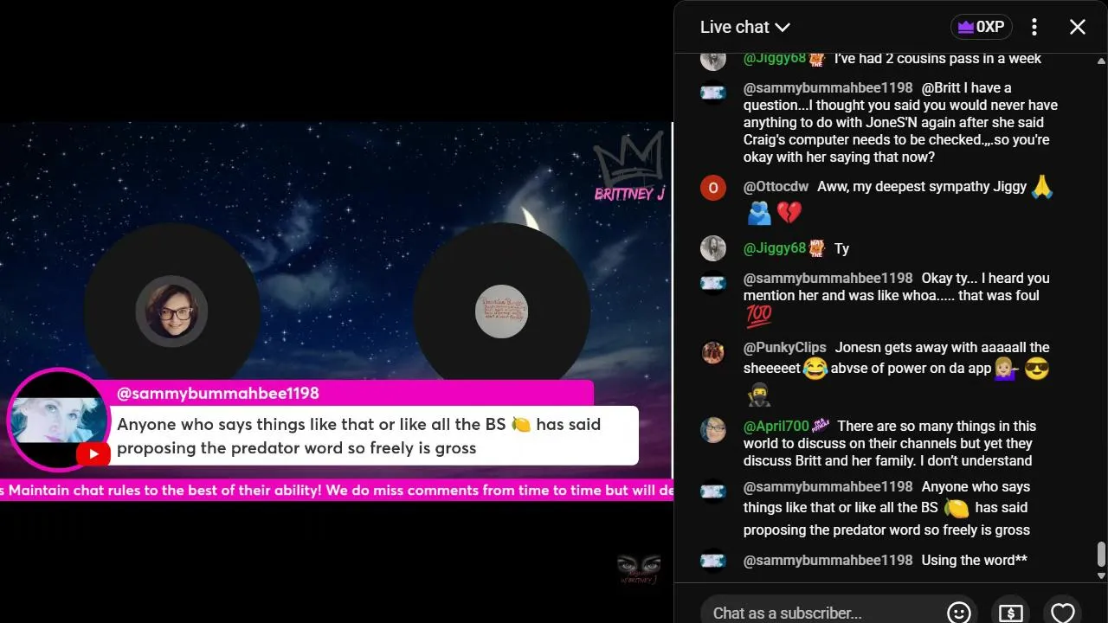Click the Ottocdw orange avatar
This screenshot has height=623, width=1108.
pos(712,187)
